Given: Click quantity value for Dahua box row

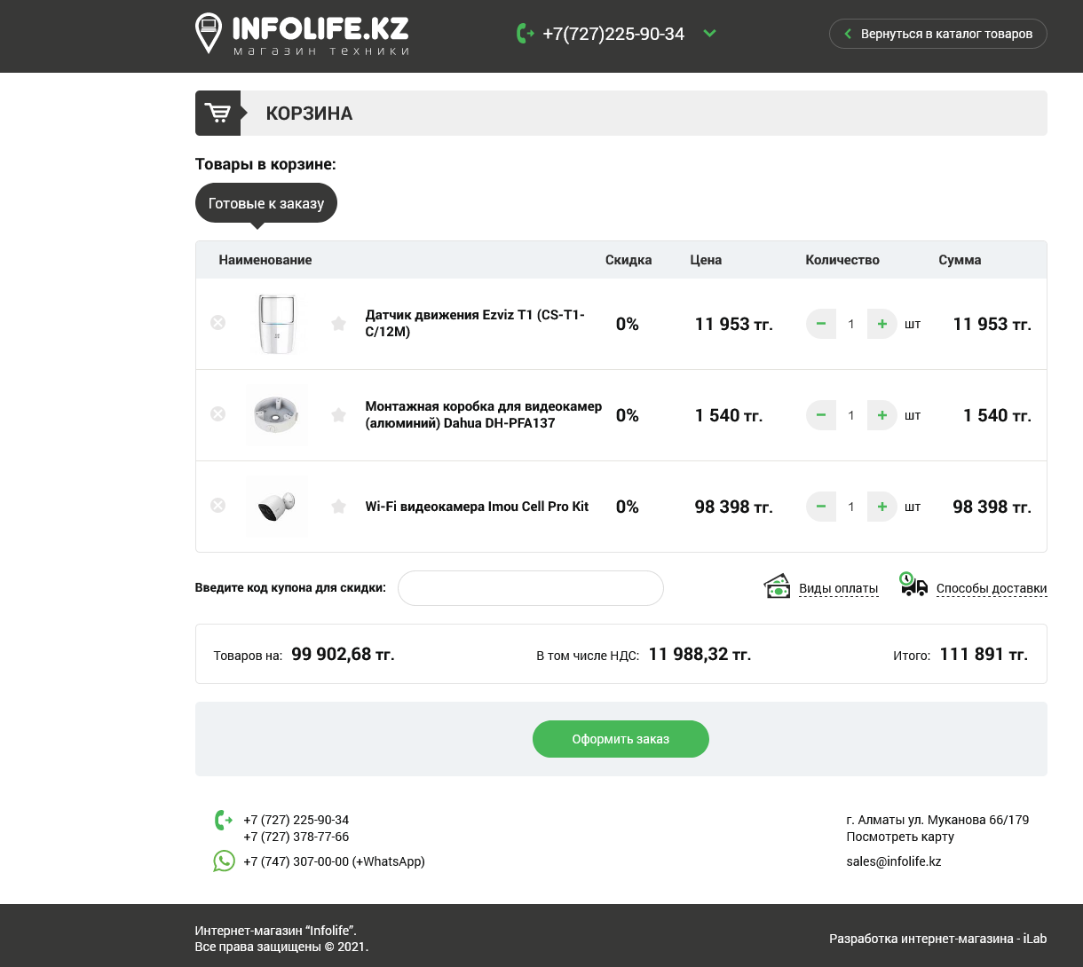Looking at the screenshot, I should pyautogui.click(x=851, y=415).
